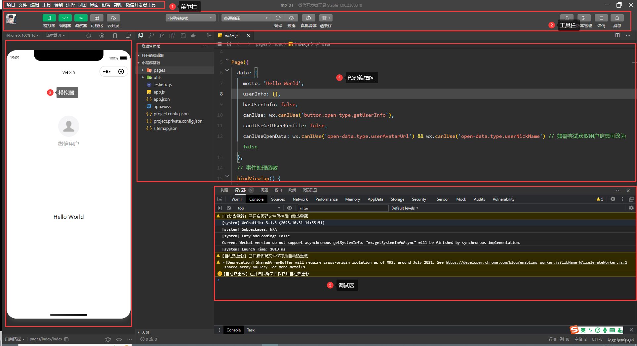Select the index.js editor tab
Viewport: 637px width, 346px height.
(231, 35)
